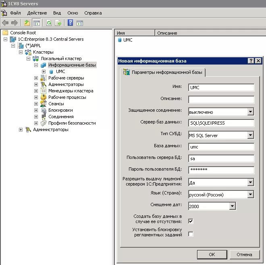Select the Параметры информационной базы tab
Screen dimensions: 266x265
(x=163, y=72)
